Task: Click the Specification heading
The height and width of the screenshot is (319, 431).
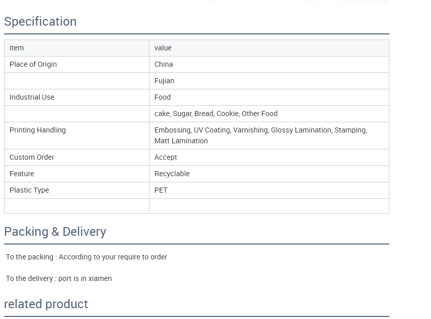Action: click(40, 22)
